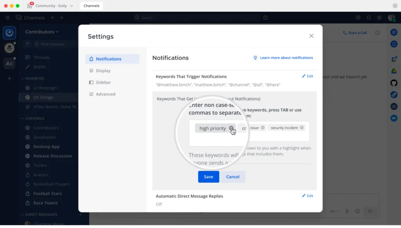Go forward in channel history
Screen dimensions: 401x228
coord(61,18)
